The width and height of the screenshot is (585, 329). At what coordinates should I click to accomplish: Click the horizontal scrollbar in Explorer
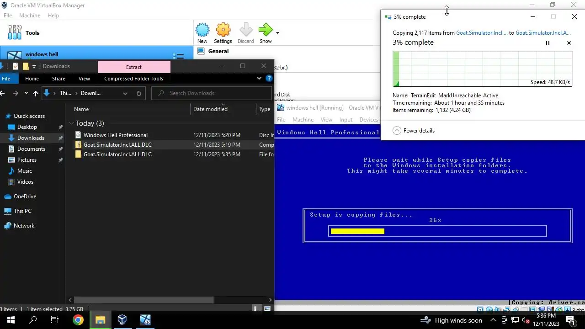(x=144, y=300)
